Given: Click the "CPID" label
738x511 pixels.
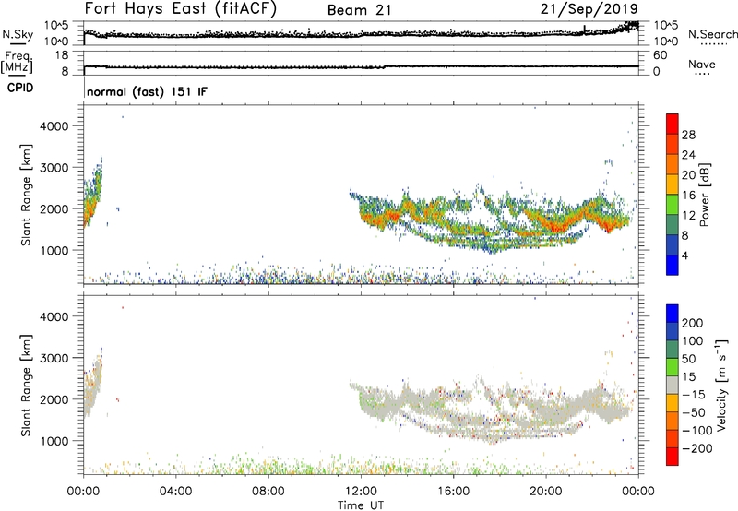Looking at the screenshot, I should [x=20, y=88].
